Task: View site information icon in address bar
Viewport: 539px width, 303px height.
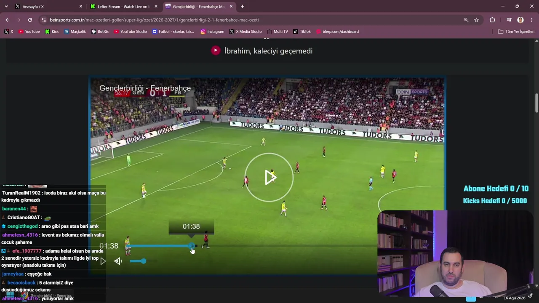Action: click(x=43, y=20)
